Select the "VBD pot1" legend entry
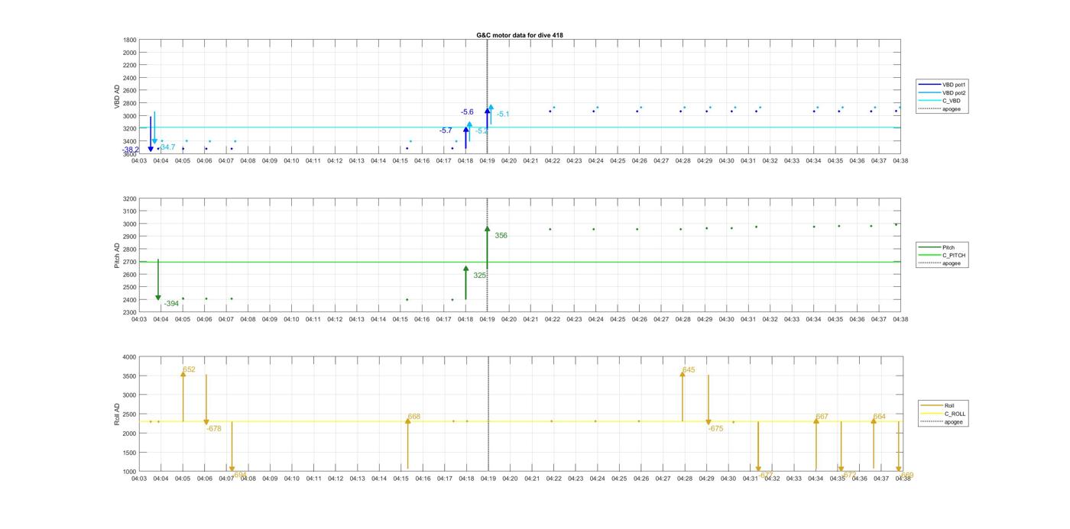1070x529 pixels. (943, 84)
